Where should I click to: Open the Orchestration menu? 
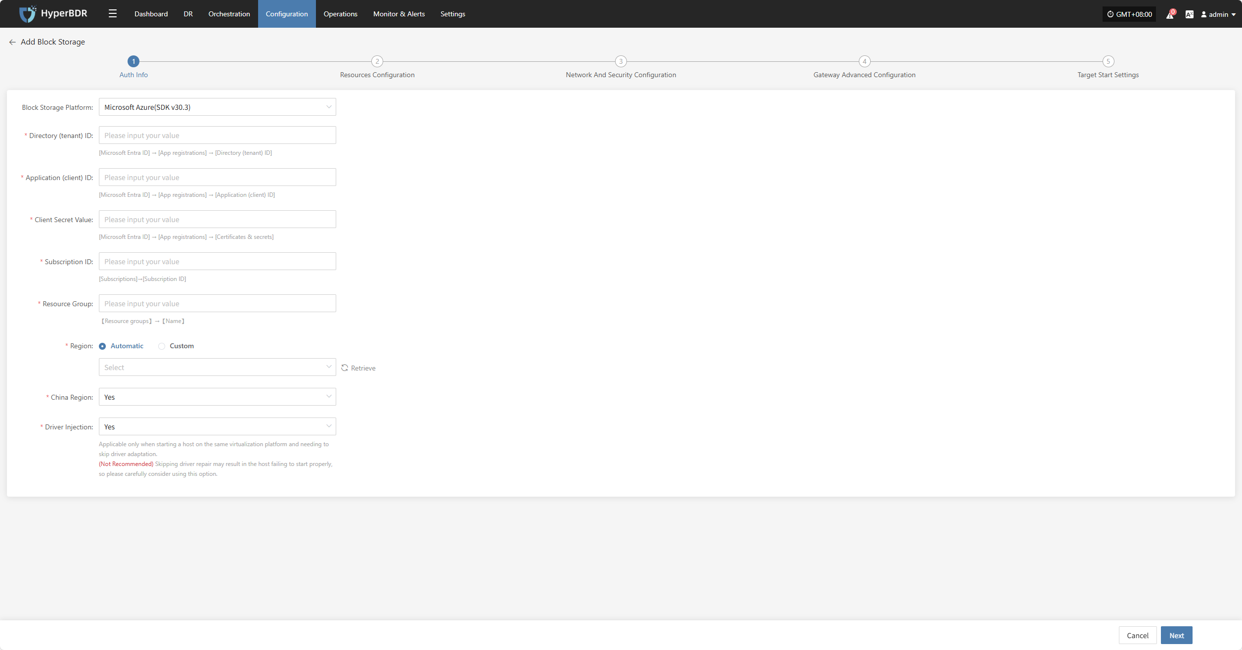coord(229,14)
